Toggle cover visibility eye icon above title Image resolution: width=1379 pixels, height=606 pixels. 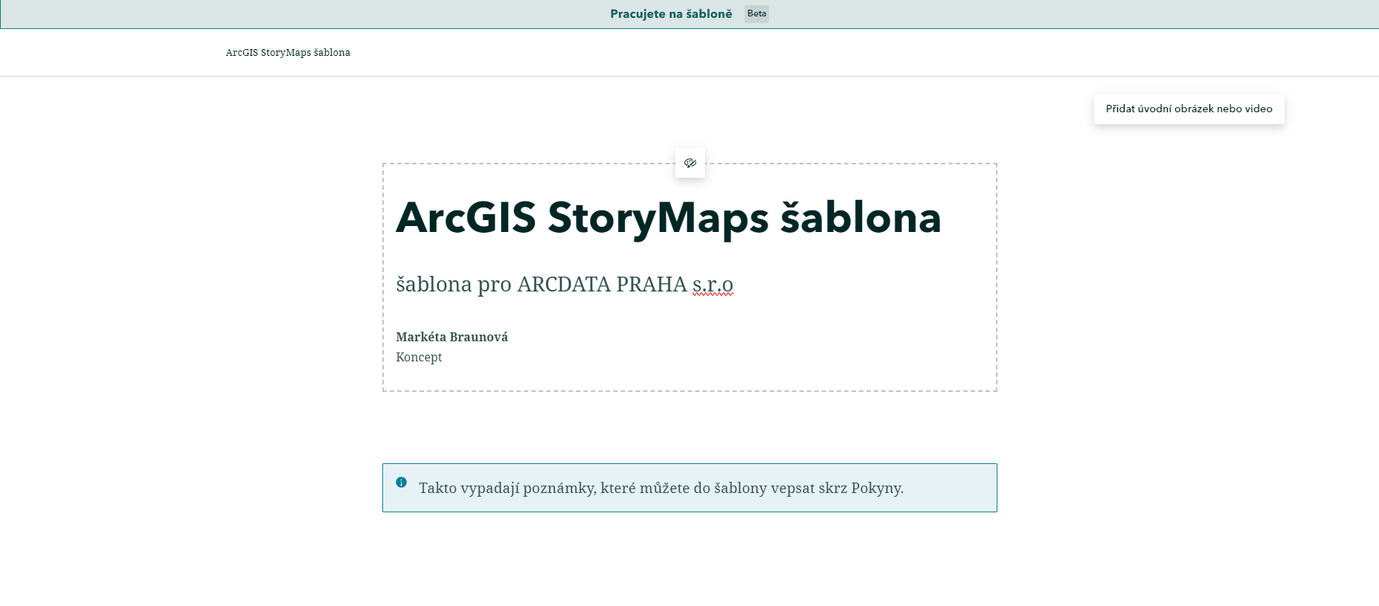(690, 163)
